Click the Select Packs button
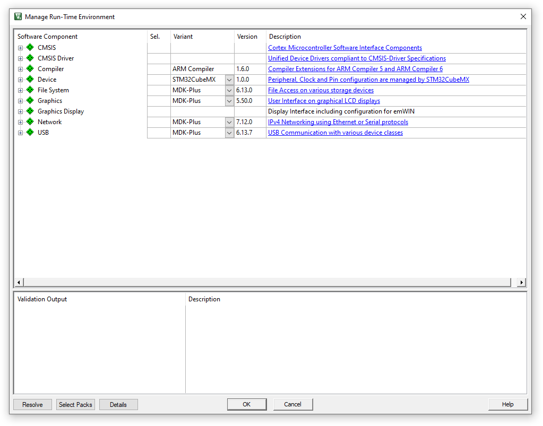The height and width of the screenshot is (426, 543). click(75, 405)
